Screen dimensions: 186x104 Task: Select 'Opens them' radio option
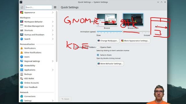[x=98, y=47]
